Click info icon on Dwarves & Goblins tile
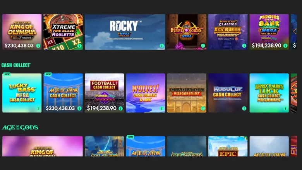This screenshot has width=302, height=170. pos(203,46)
